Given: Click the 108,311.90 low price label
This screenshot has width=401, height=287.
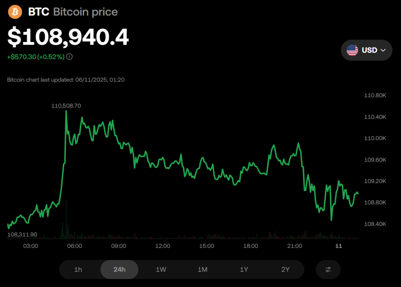Looking at the screenshot, I should coord(22,235).
